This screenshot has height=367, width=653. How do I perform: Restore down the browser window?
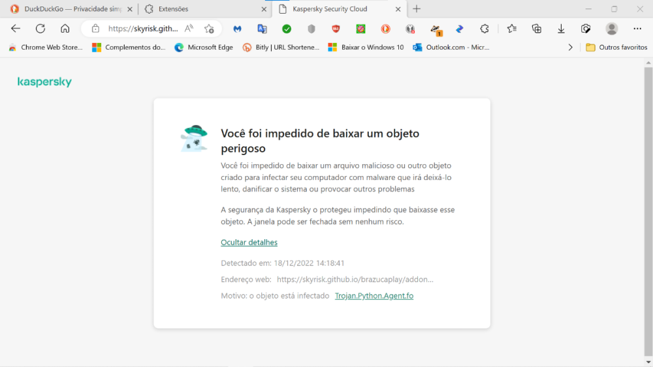tap(614, 8)
